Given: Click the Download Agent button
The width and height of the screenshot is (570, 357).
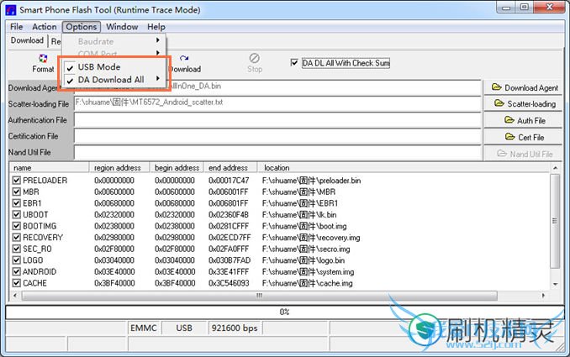Looking at the screenshot, I should coord(523,87).
